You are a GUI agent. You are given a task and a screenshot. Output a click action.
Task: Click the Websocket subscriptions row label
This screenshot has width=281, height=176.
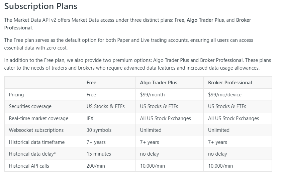(x=36, y=130)
